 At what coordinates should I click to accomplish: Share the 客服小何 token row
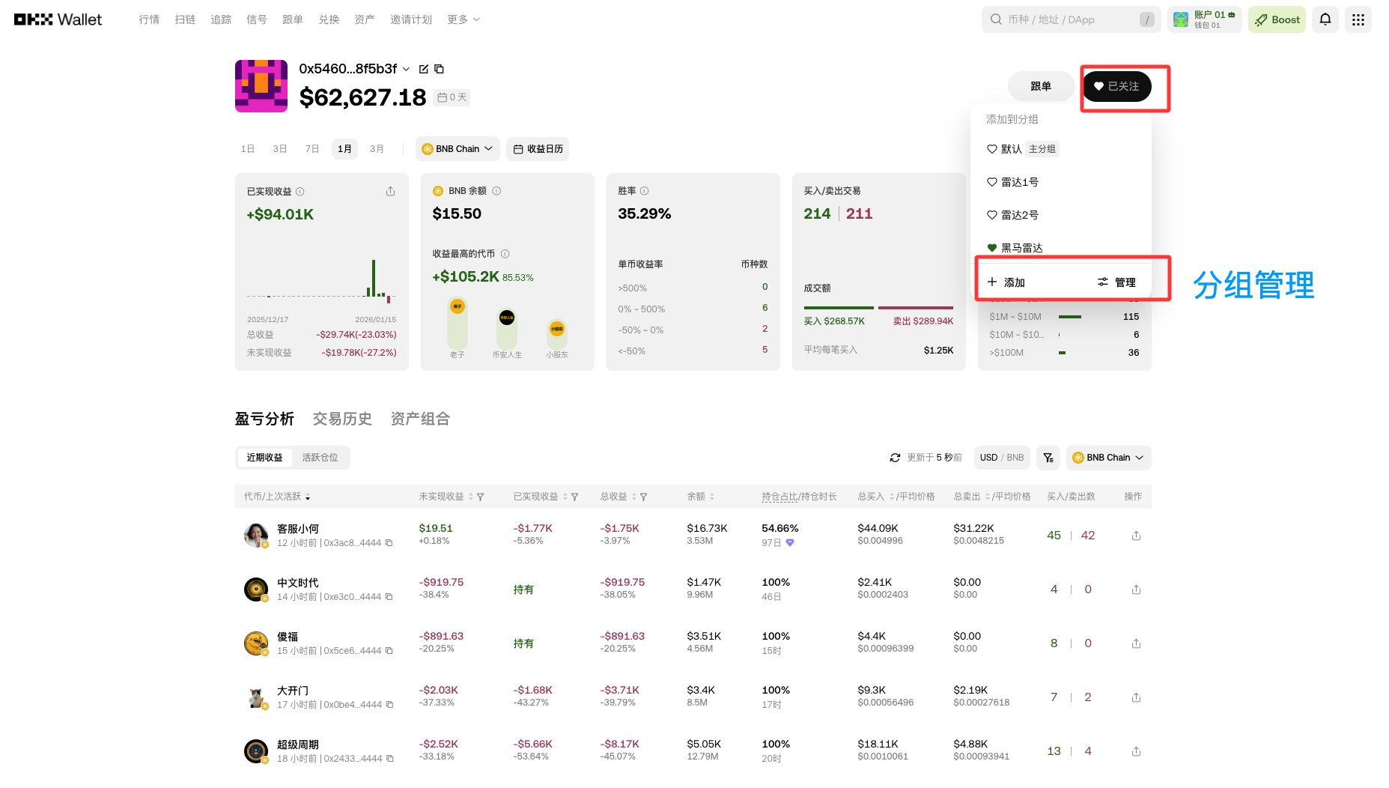[x=1136, y=536]
